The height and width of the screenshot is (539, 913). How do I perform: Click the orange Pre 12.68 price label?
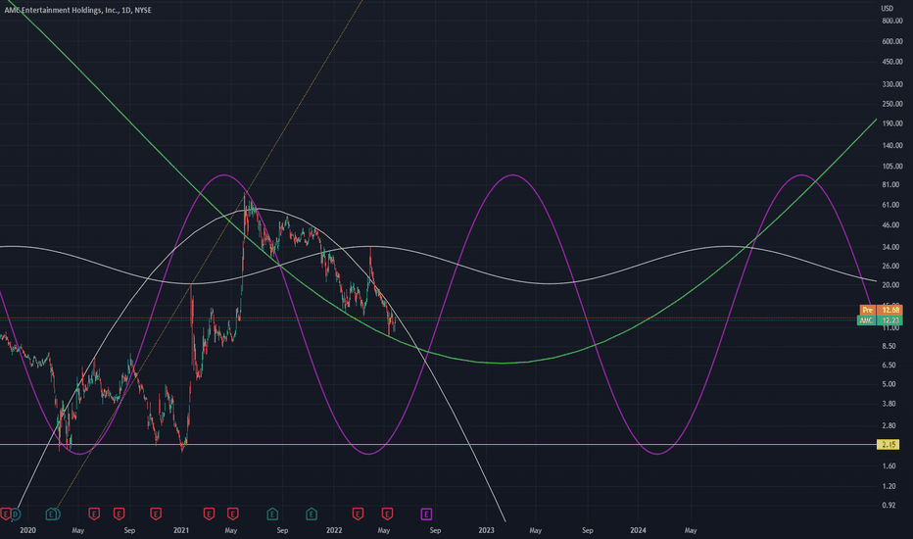(x=881, y=310)
